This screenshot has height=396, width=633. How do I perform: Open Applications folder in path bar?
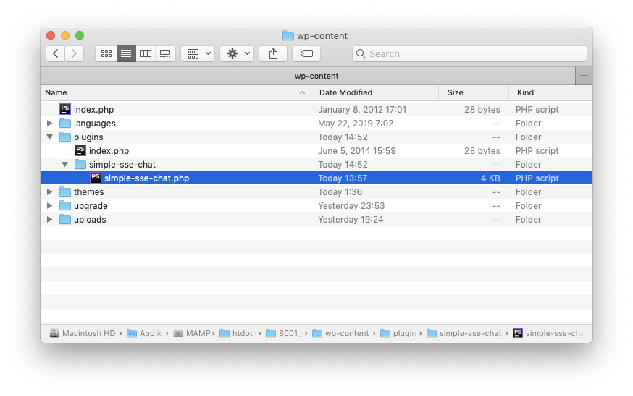tap(145, 333)
